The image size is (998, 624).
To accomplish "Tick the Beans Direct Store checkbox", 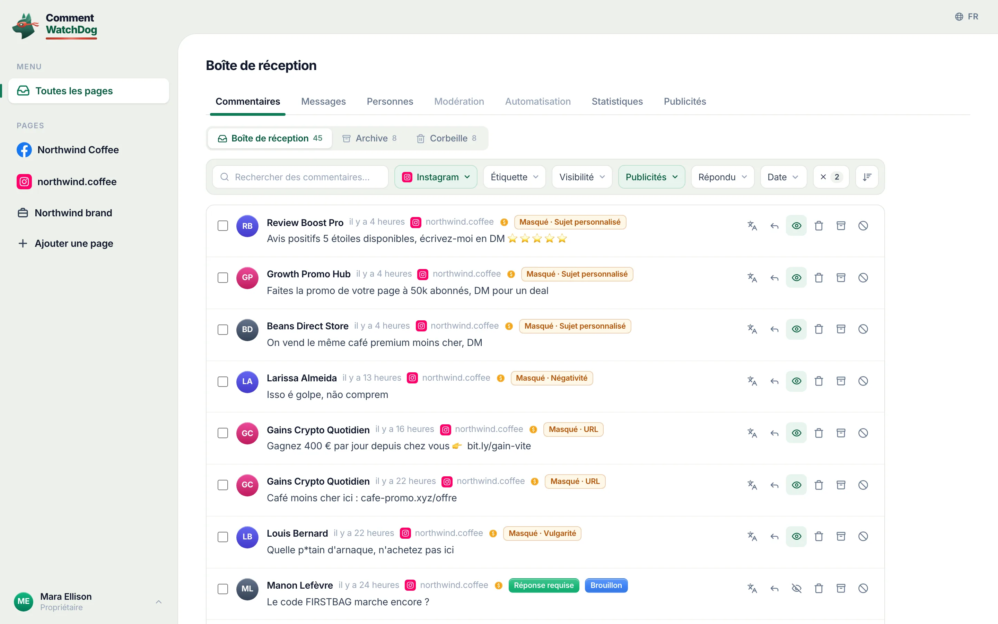I will pos(223,330).
